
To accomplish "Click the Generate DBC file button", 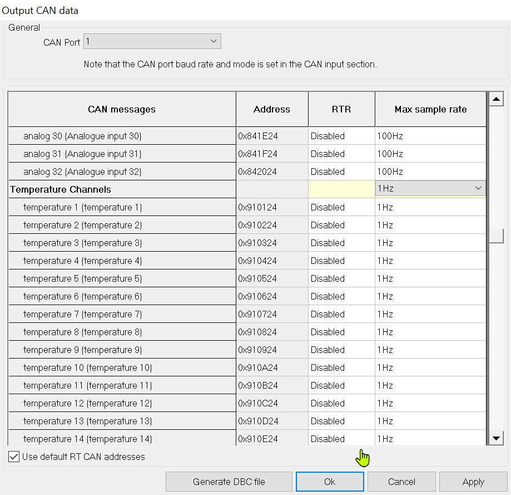I will (229, 482).
